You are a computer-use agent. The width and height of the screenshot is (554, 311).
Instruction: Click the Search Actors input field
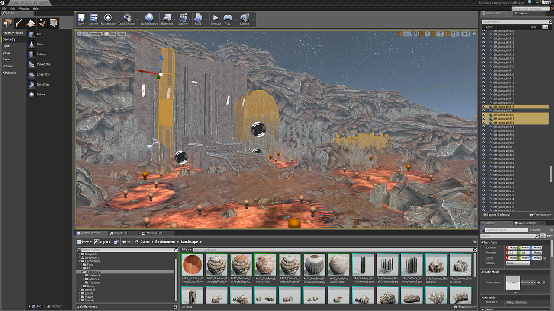(x=516, y=22)
